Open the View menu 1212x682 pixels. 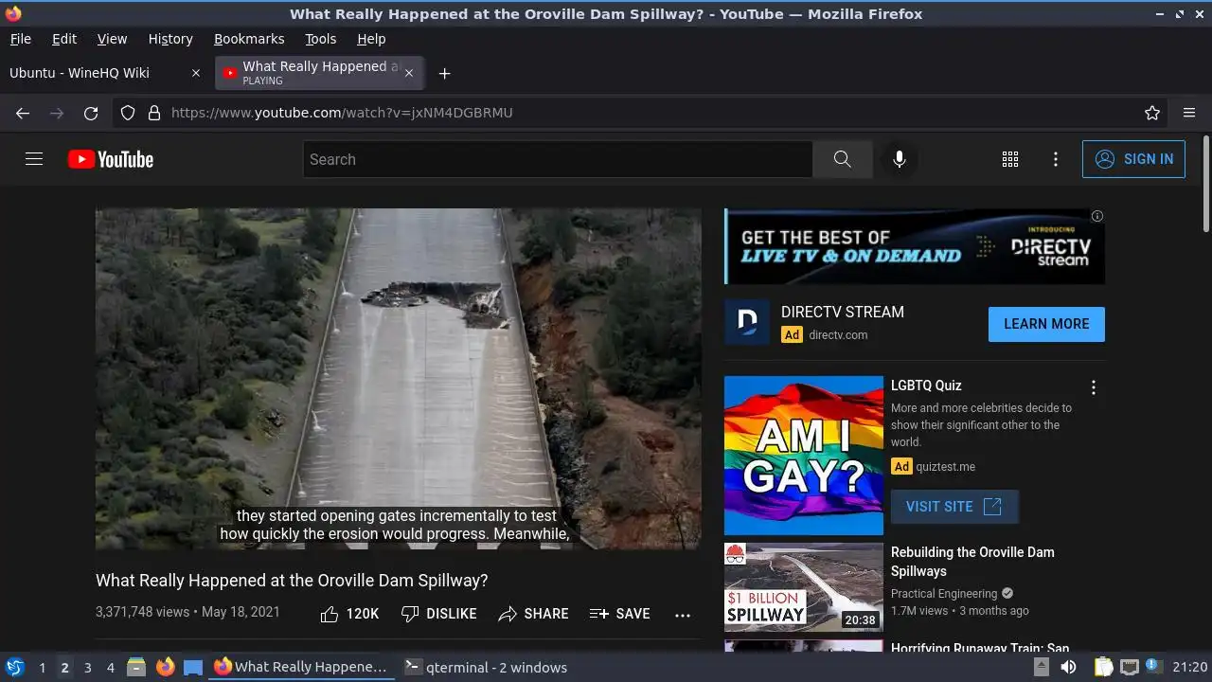click(x=112, y=39)
